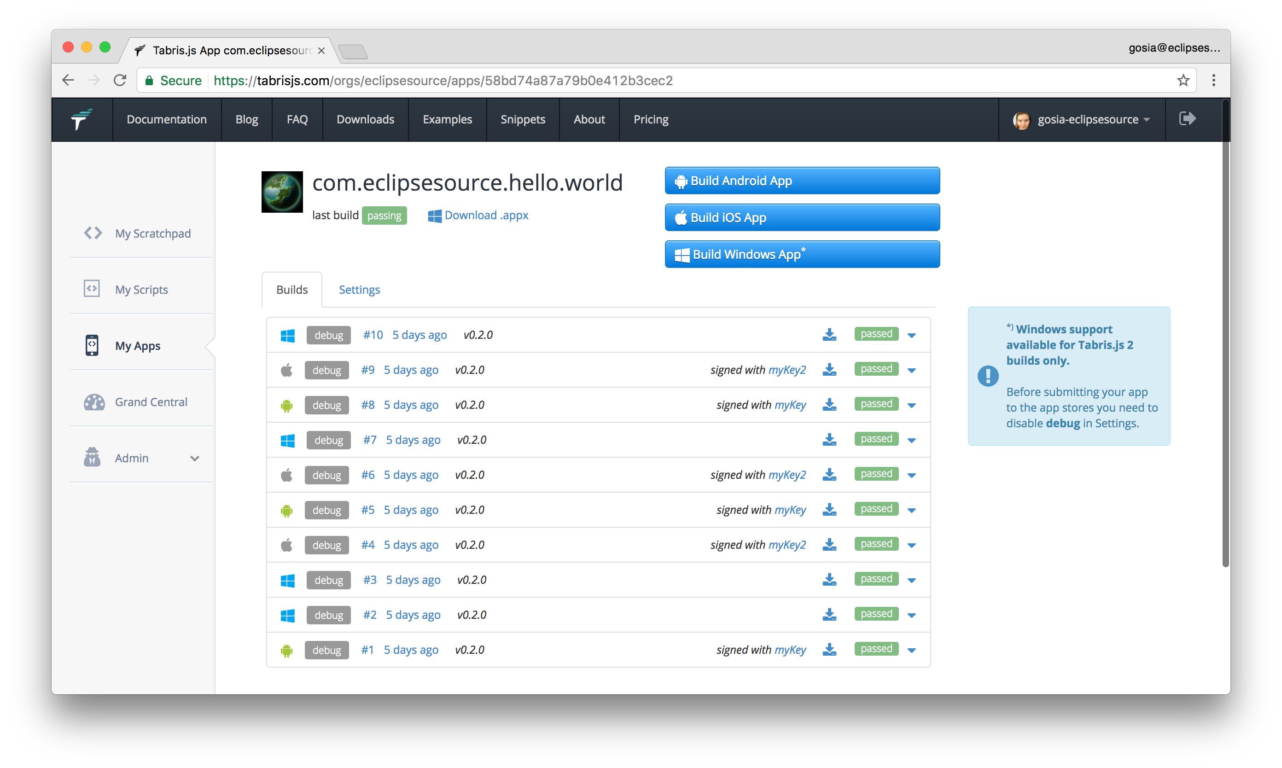This screenshot has height=768, width=1282.
Task: Click the Windows icon on build #10
Action: (287, 335)
